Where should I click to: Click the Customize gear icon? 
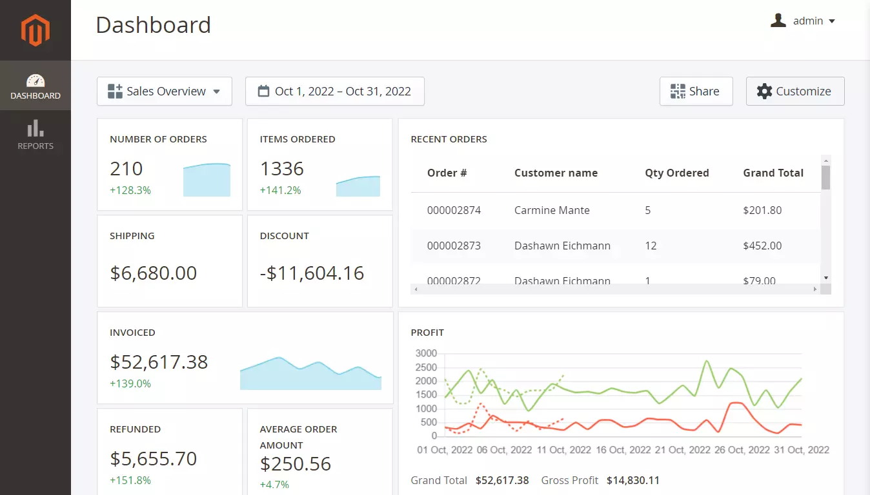pyautogui.click(x=765, y=92)
